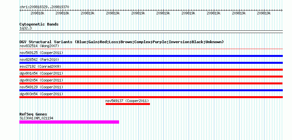
Task: Click the left arrow end of ruler
Action: [20, 10]
